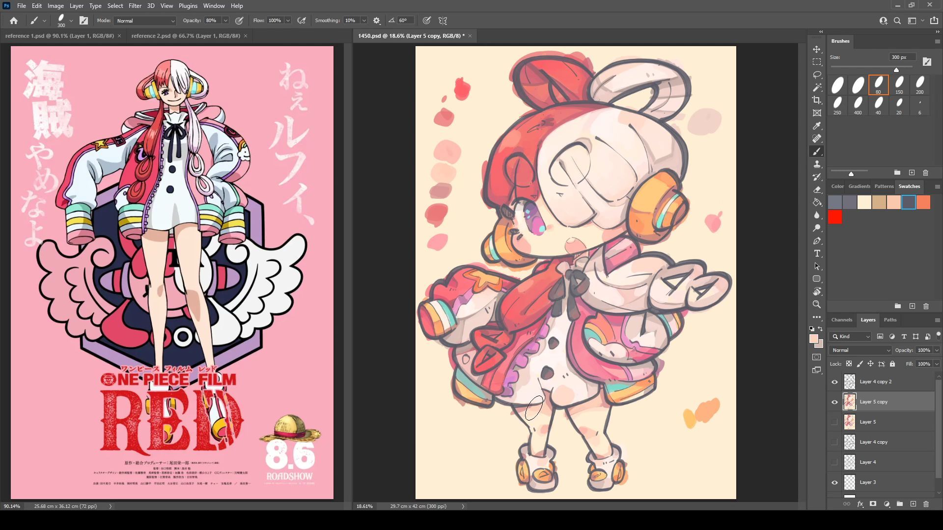Go to Photoshop Home screen

(x=14, y=21)
